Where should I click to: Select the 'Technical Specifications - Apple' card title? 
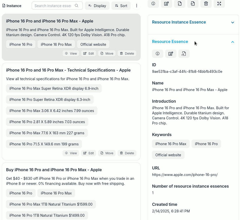pos(68,70)
